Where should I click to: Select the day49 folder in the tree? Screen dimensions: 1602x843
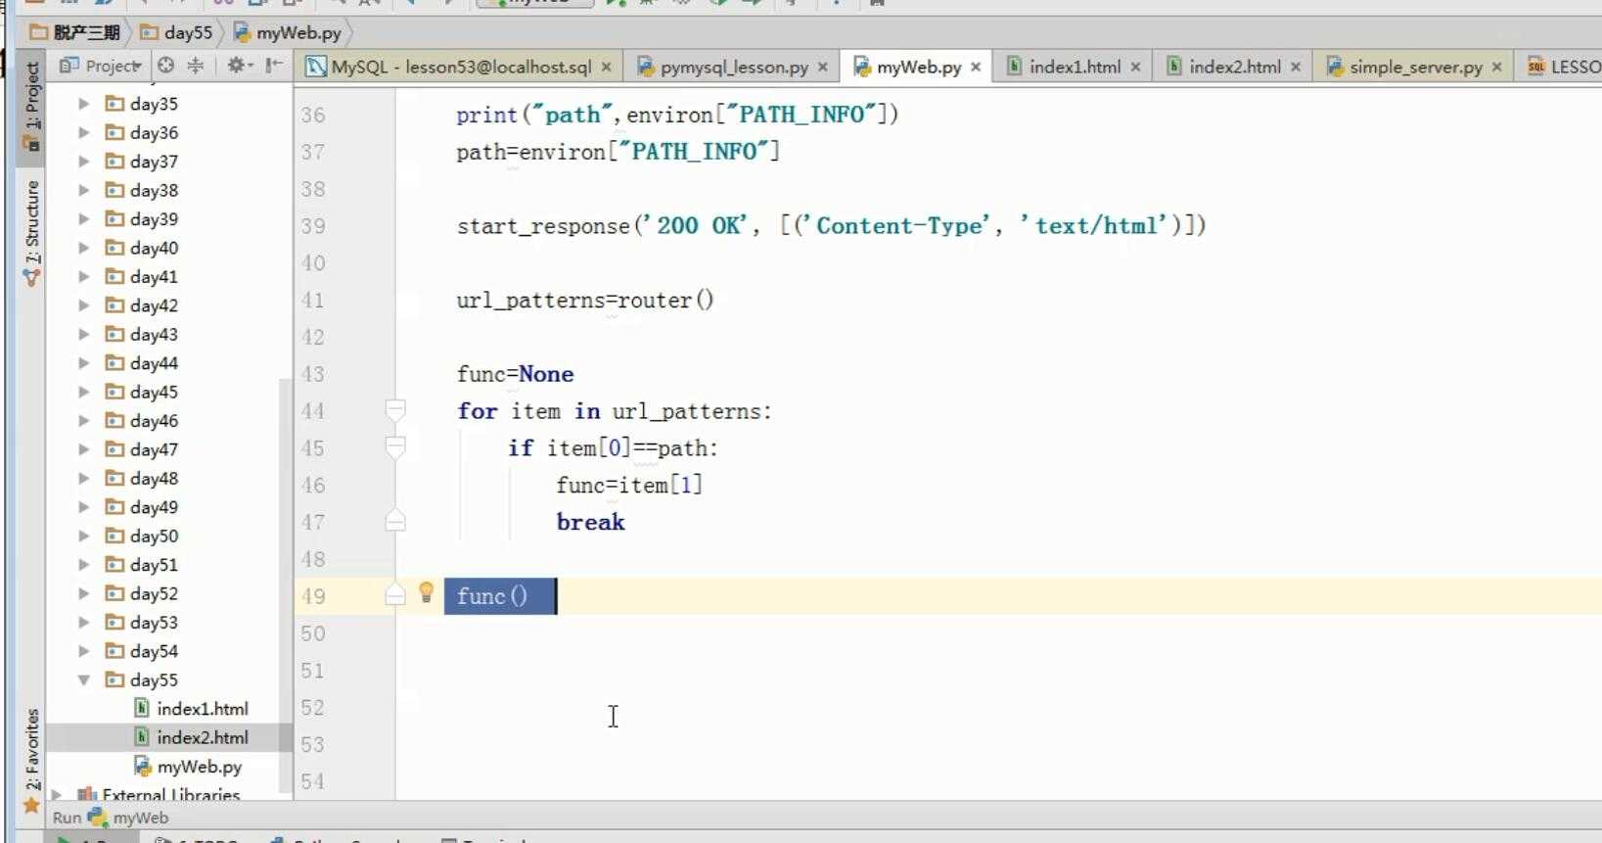click(154, 507)
